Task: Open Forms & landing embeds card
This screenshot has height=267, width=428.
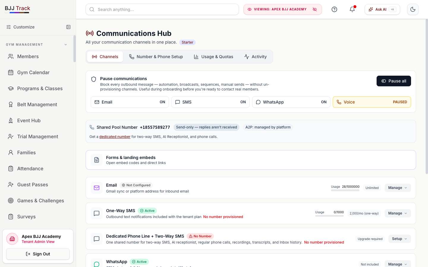Action: (x=251, y=160)
